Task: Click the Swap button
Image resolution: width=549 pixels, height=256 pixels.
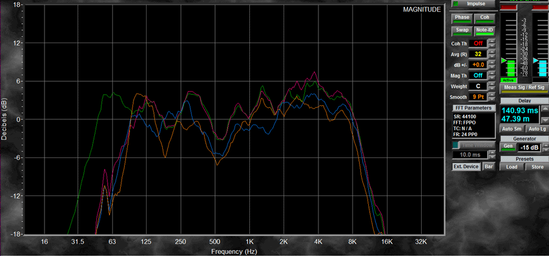Action: (462, 31)
